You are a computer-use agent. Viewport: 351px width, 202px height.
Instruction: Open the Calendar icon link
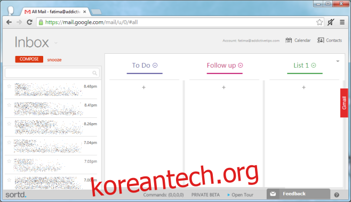[289, 41]
